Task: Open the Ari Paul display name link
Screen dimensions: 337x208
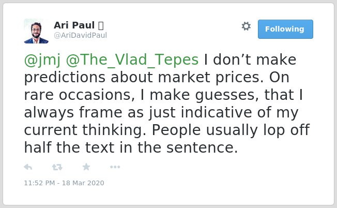Action: (x=74, y=25)
